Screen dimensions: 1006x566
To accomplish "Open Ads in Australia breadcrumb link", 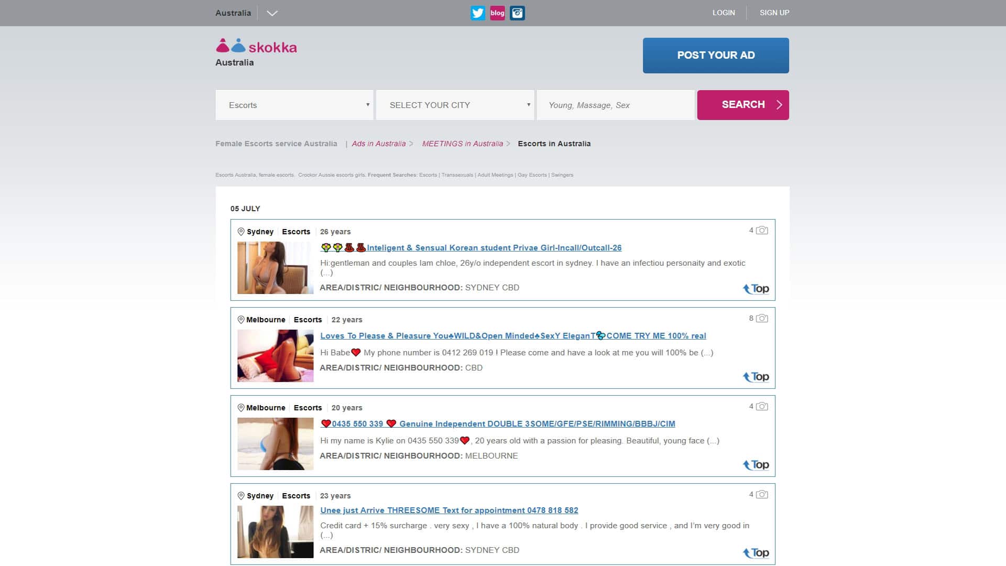I will pyautogui.click(x=378, y=144).
